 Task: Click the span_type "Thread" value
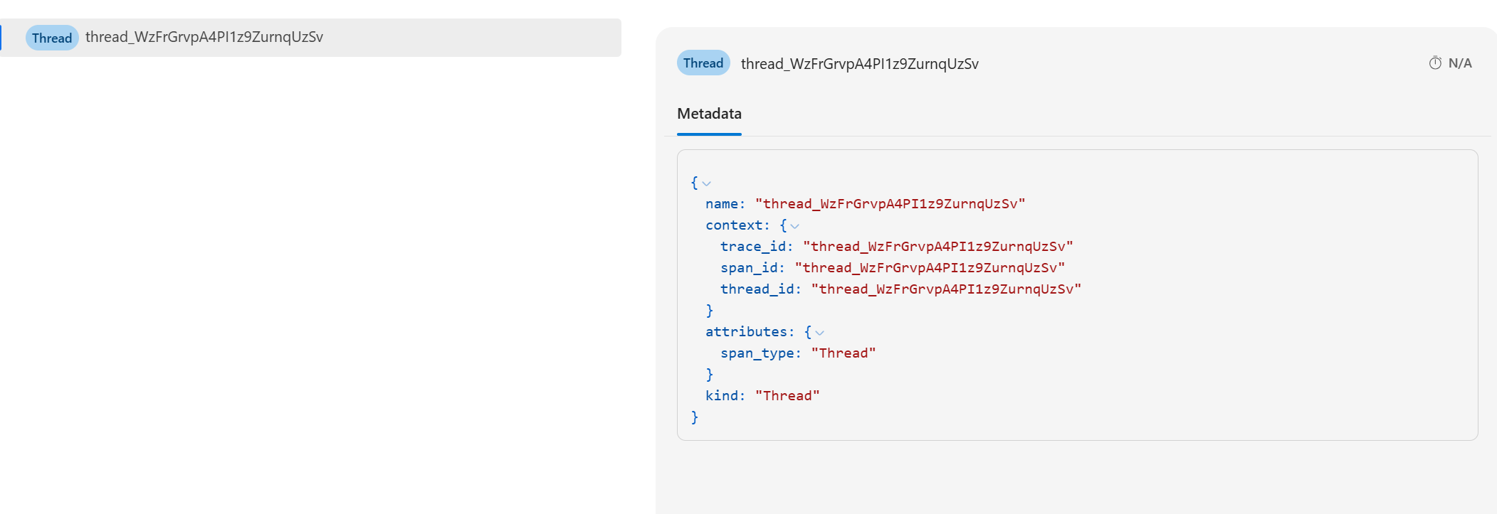click(844, 353)
